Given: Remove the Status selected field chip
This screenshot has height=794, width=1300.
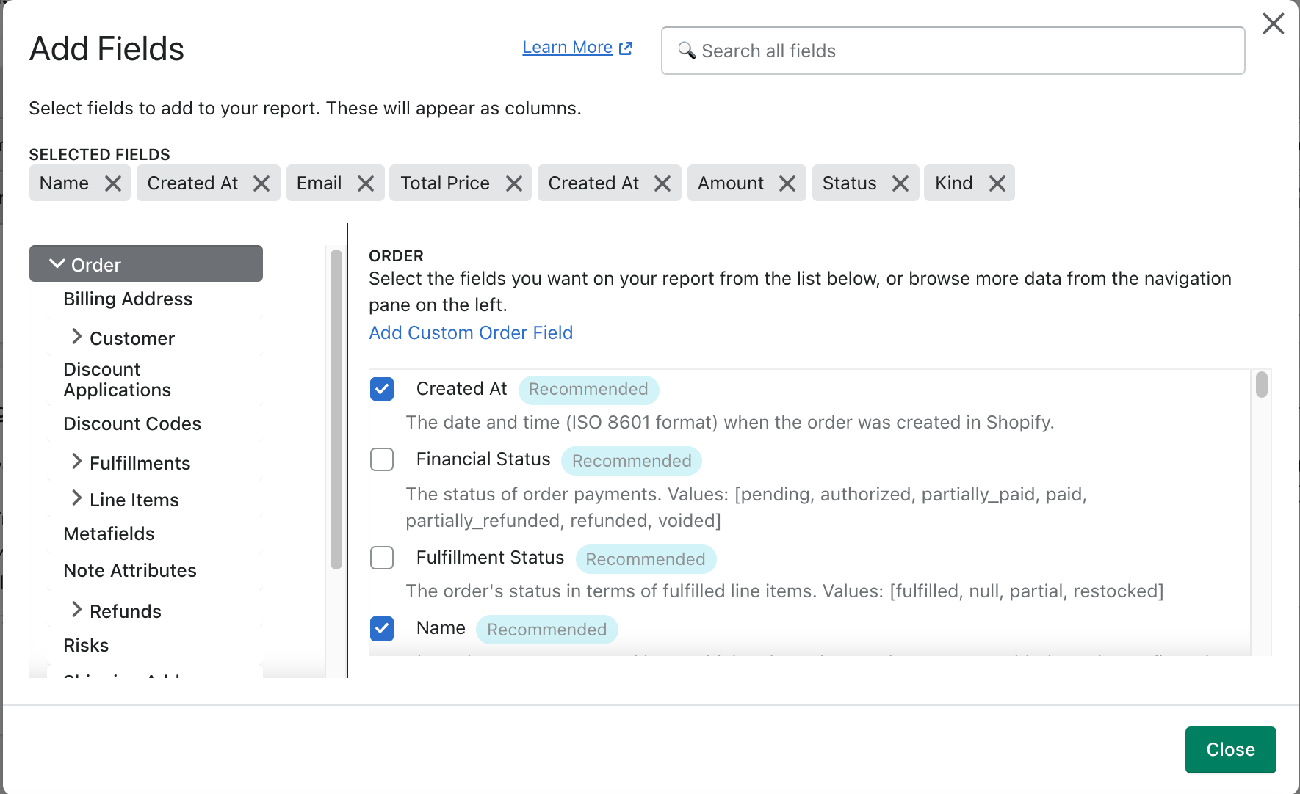Looking at the screenshot, I should coord(900,183).
